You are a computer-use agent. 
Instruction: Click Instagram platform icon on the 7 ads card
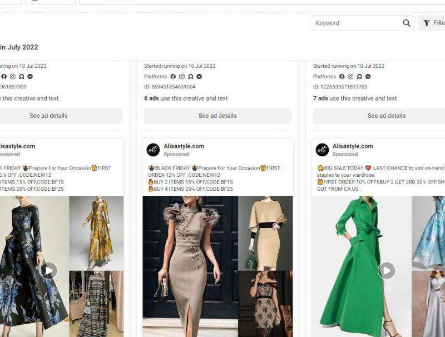click(351, 77)
